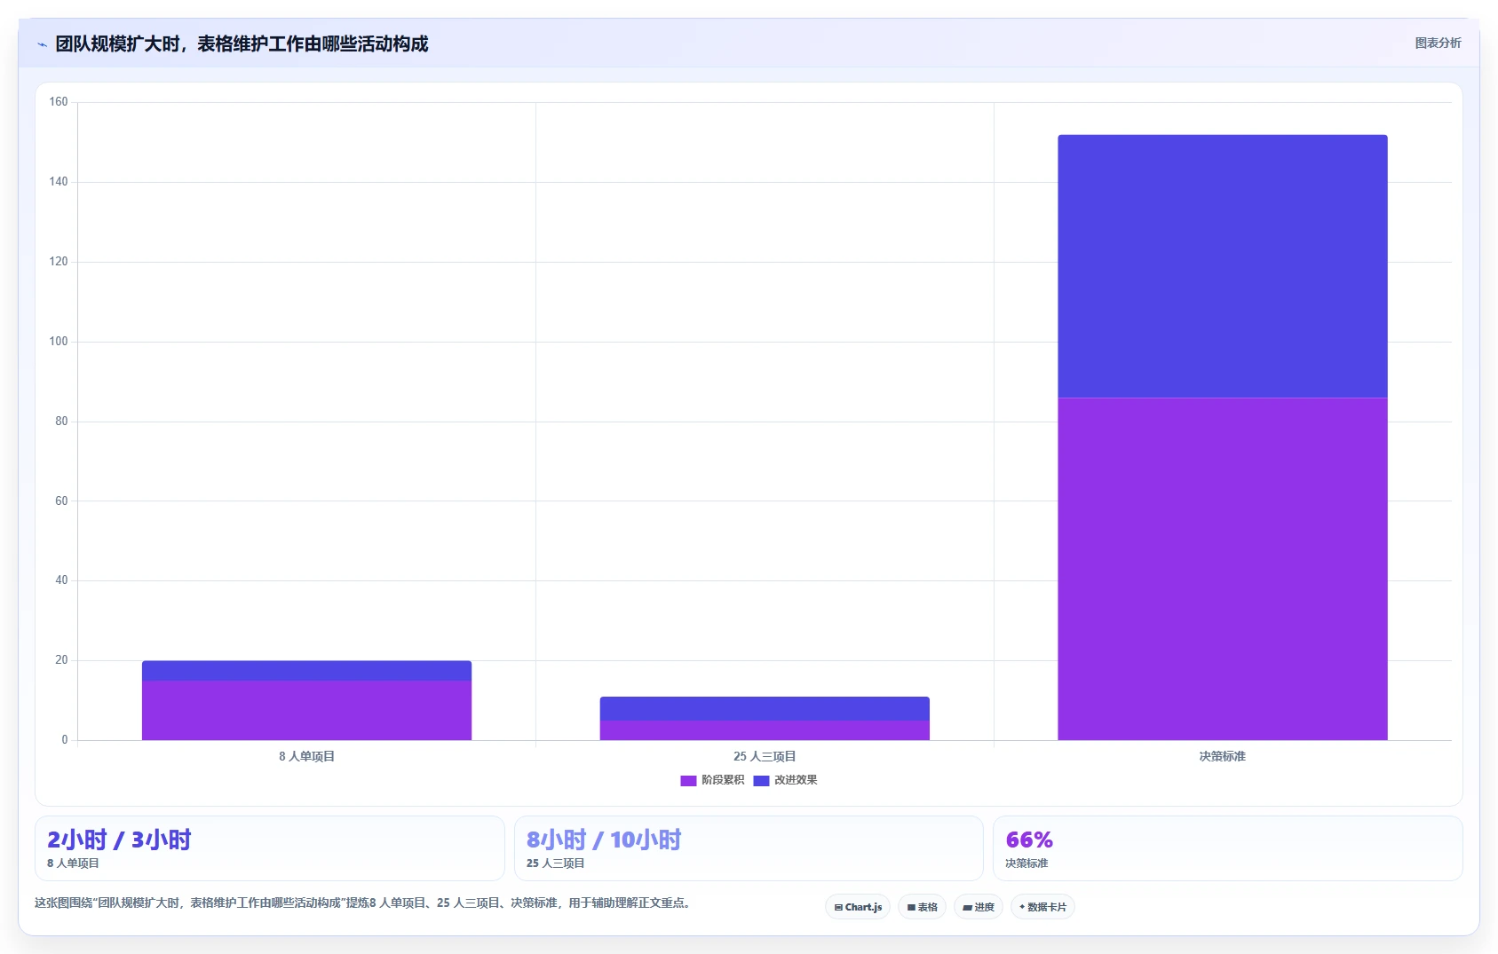Click the 改进效果 legend label
1498x954 pixels.
pos(796,780)
